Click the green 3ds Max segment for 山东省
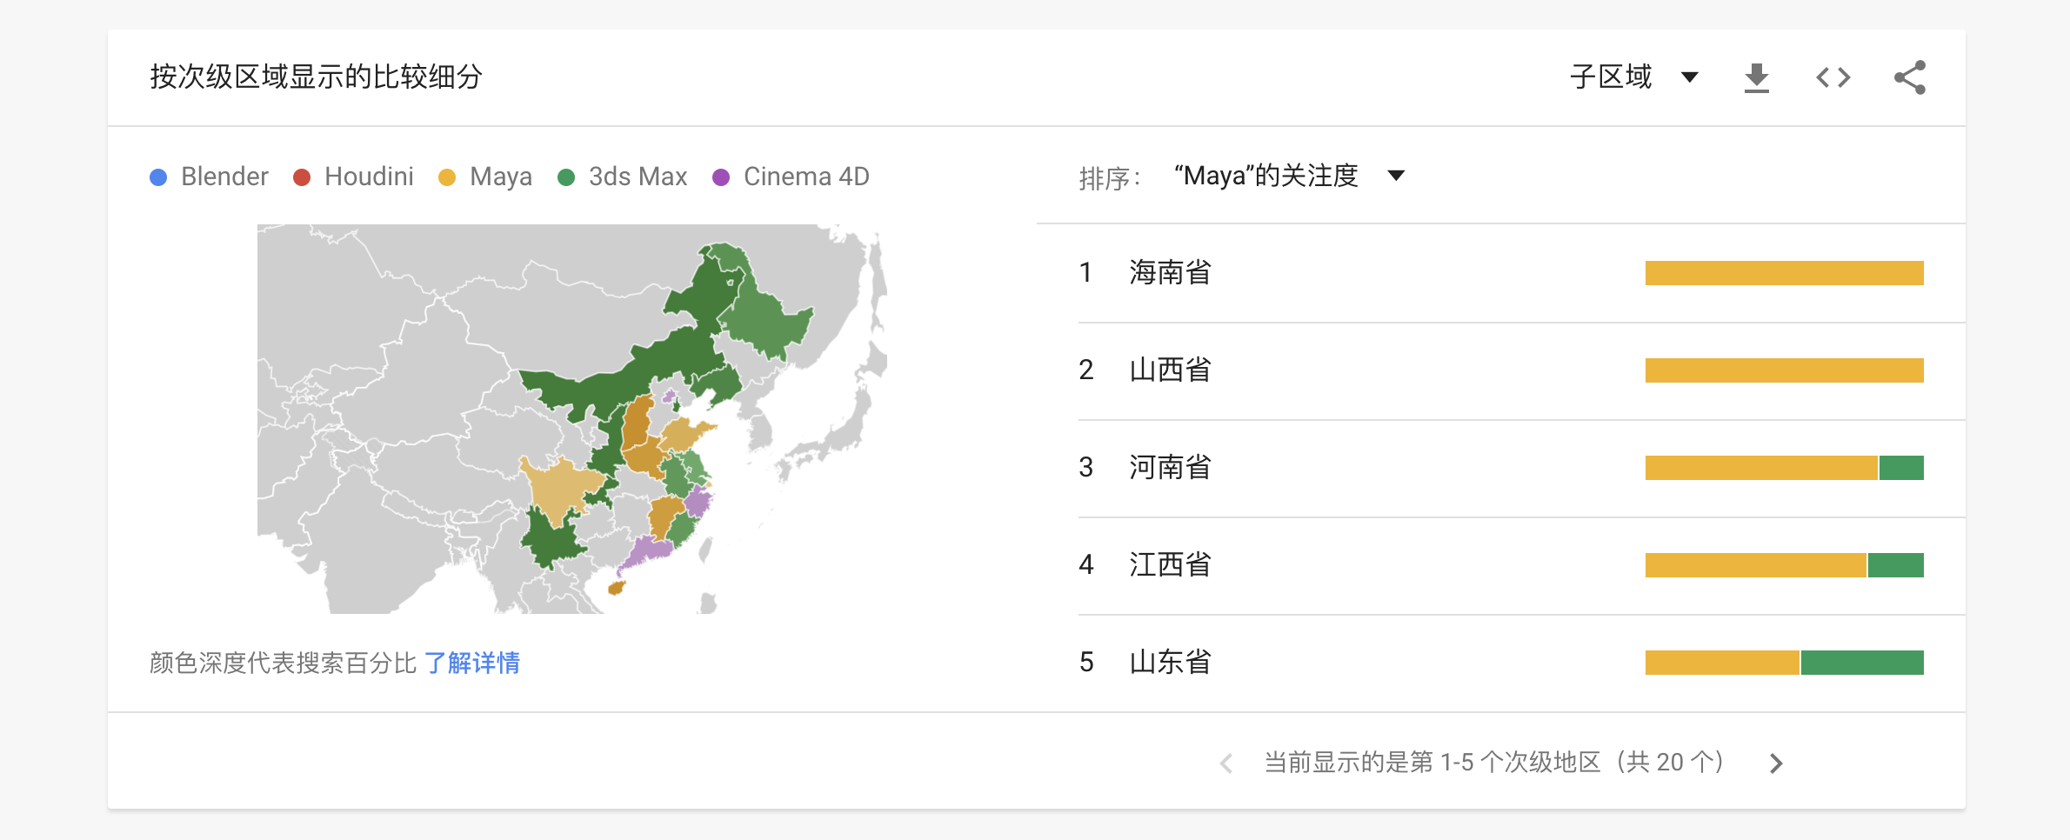This screenshot has width=2070, height=840. (x=1862, y=663)
